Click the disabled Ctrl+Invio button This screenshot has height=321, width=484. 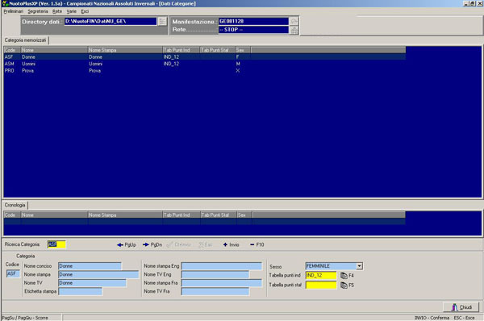pos(179,244)
